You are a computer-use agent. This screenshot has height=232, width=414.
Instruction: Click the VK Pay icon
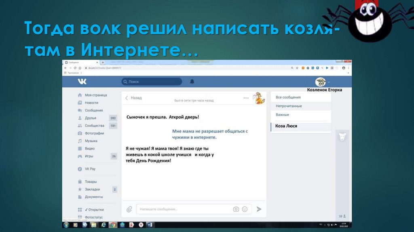click(80, 169)
